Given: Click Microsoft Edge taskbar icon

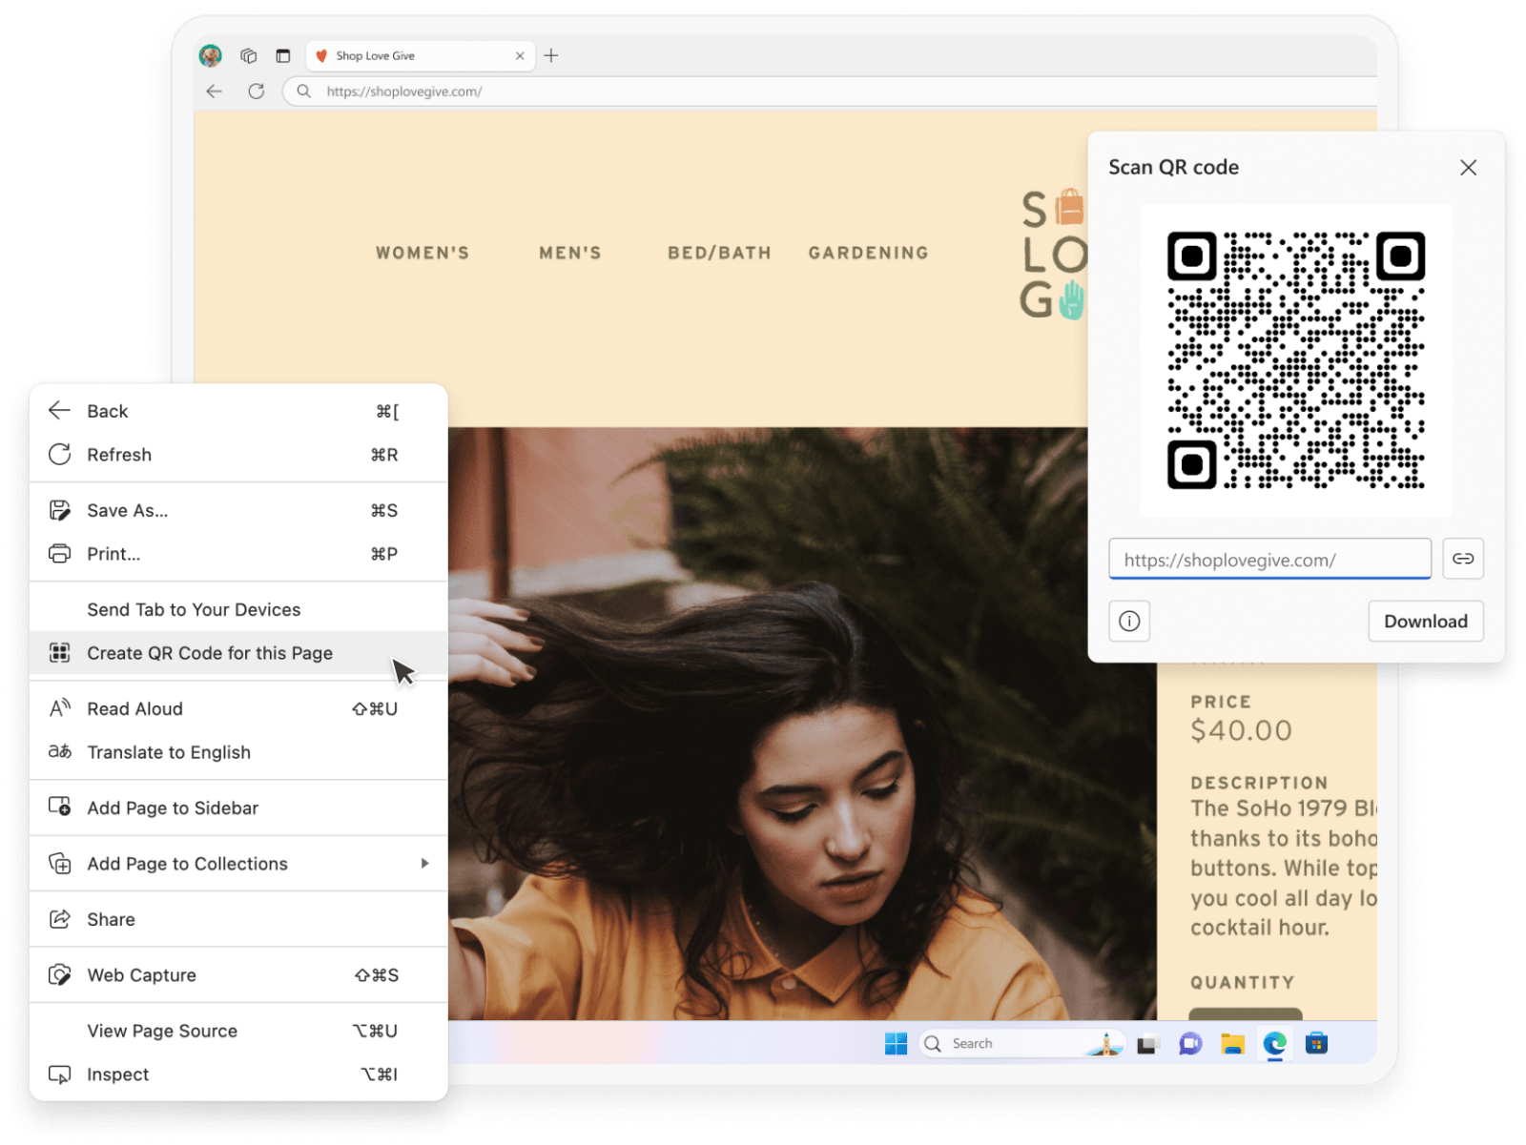Looking at the screenshot, I should (x=1274, y=1044).
